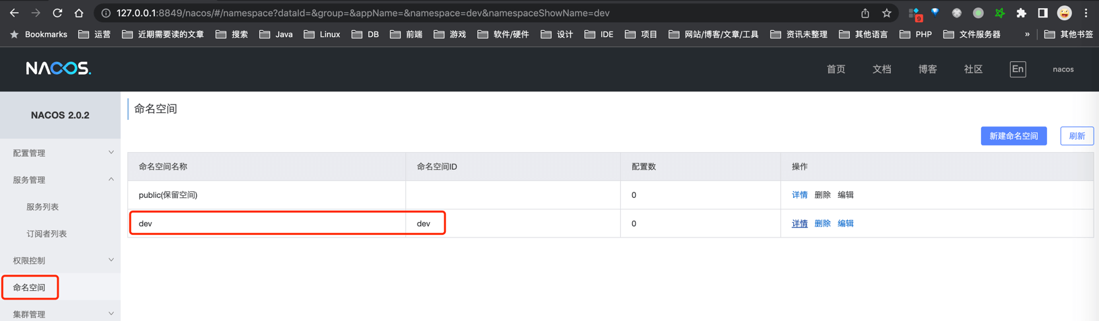Expand the 权限控制 sidebar section
Viewport: 1099px width, 321px height.
60,260
